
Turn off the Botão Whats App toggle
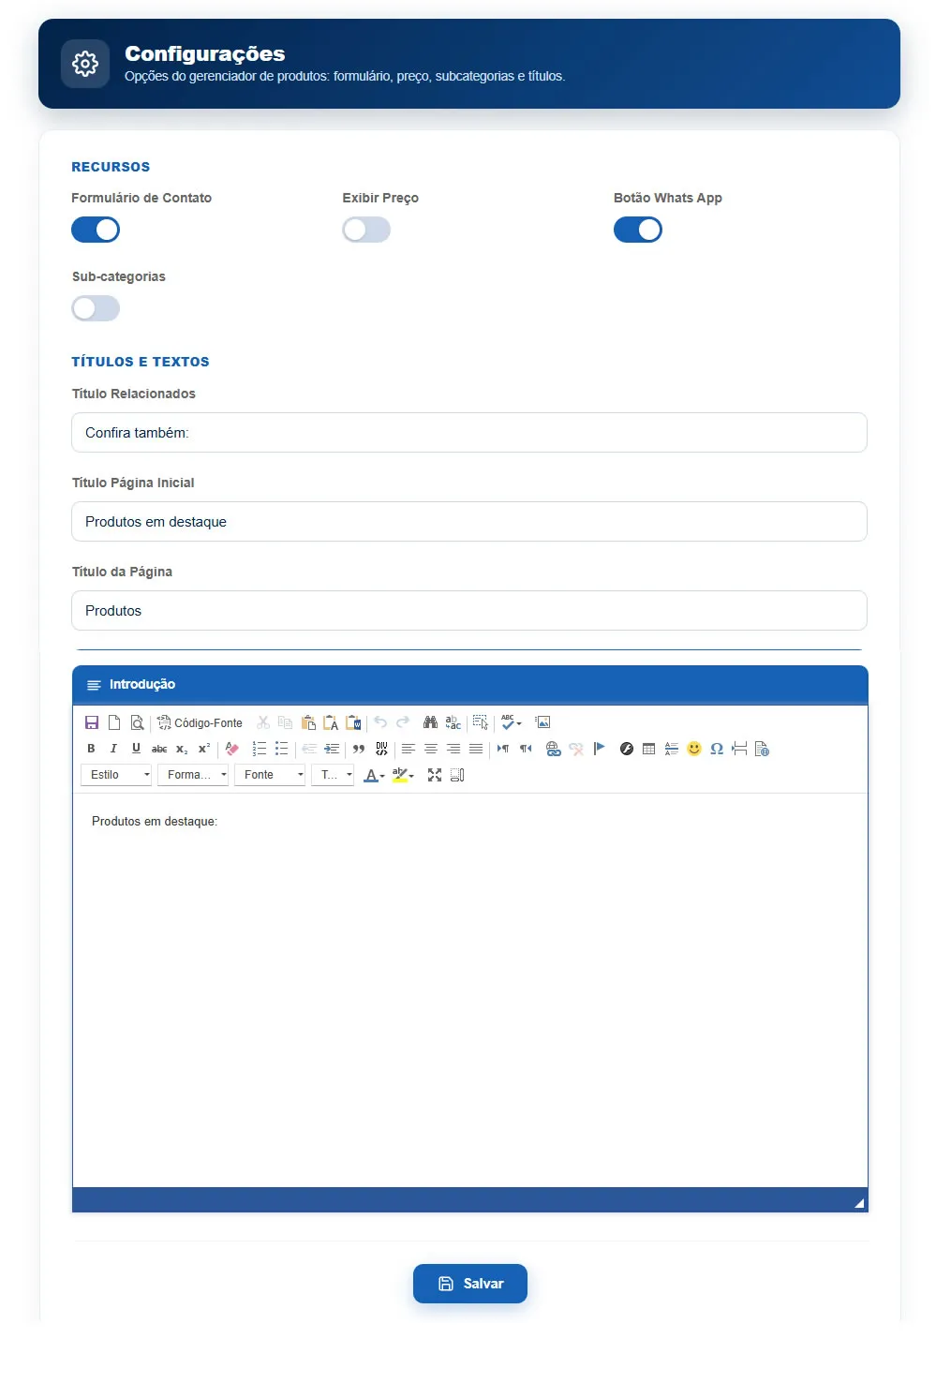point(638,230)
